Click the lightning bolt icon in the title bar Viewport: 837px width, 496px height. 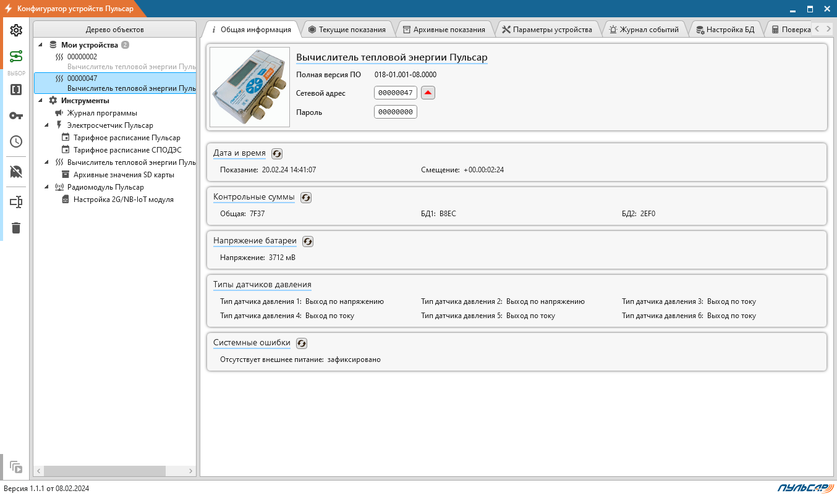[x=8, y=9]
